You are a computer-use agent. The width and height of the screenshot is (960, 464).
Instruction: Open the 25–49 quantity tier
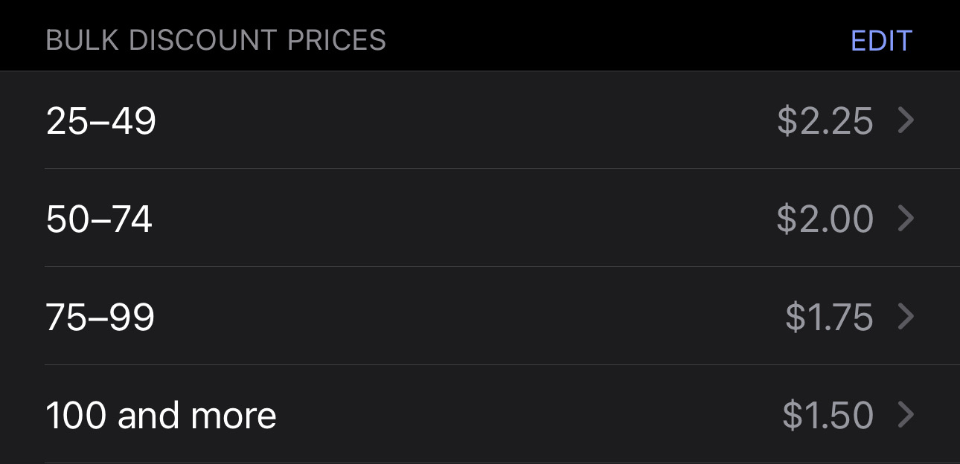coord(480,120)
